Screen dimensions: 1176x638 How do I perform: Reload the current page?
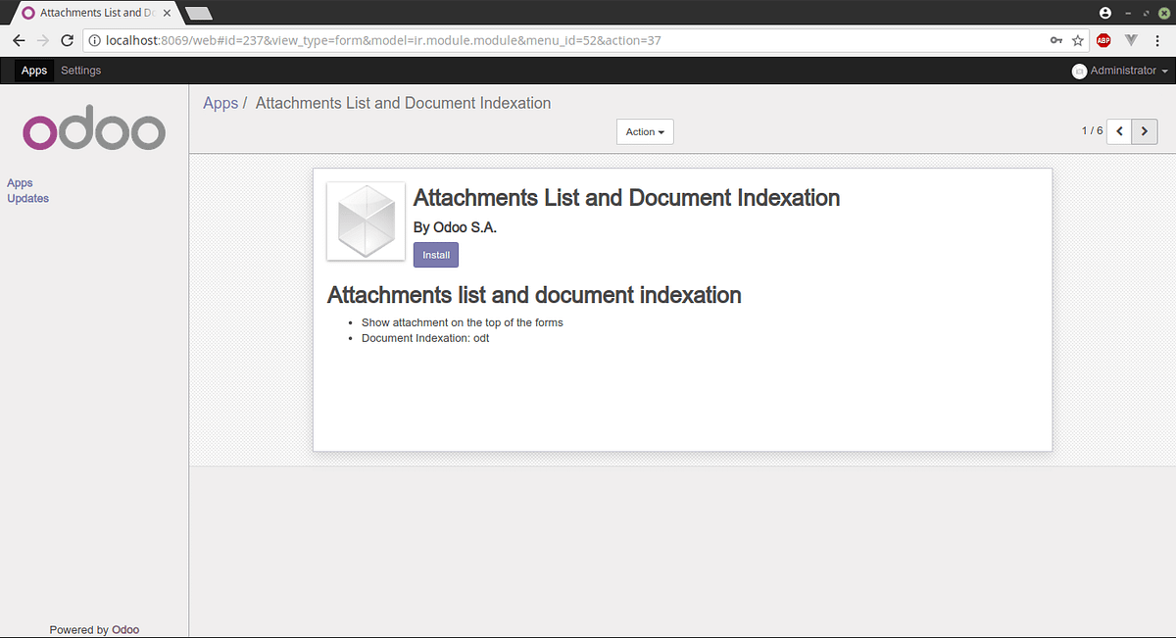click(66, 40)
